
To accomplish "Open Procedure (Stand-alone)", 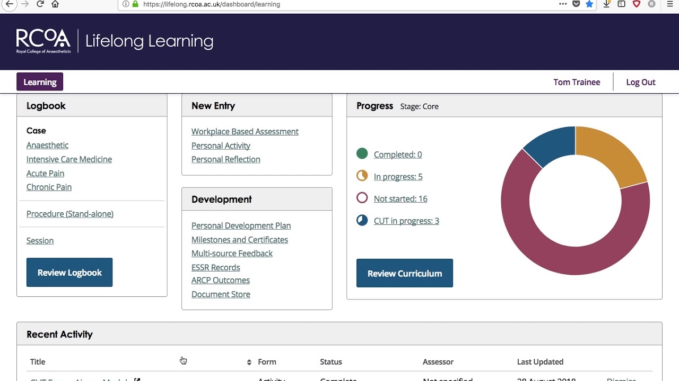I will [x=70, y=214].
